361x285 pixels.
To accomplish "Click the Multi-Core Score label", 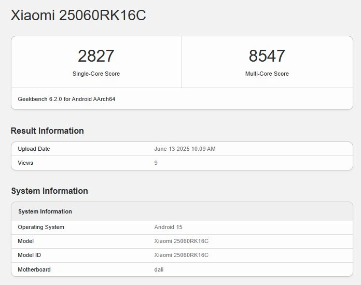I will coord(267,74).
